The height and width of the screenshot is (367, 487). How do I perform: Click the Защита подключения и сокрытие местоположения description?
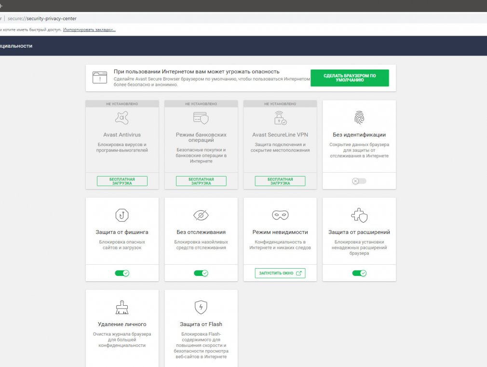pyautogui.click(x=280, y=147)
